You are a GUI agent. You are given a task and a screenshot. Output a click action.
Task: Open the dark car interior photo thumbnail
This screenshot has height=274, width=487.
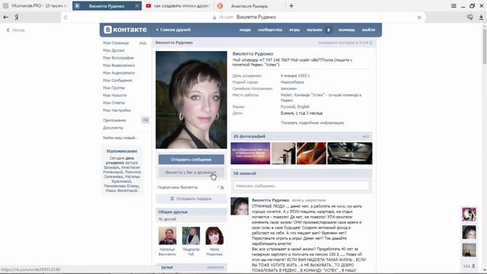(x=350, y=153)
